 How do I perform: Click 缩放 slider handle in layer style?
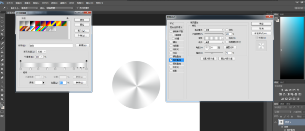pyautogui.click(x=212, y=53)
